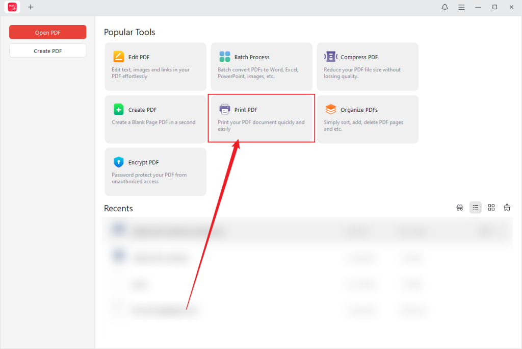Open the Compress PDF tool
This screenshot has height=349, width=522.
[367, 66]
